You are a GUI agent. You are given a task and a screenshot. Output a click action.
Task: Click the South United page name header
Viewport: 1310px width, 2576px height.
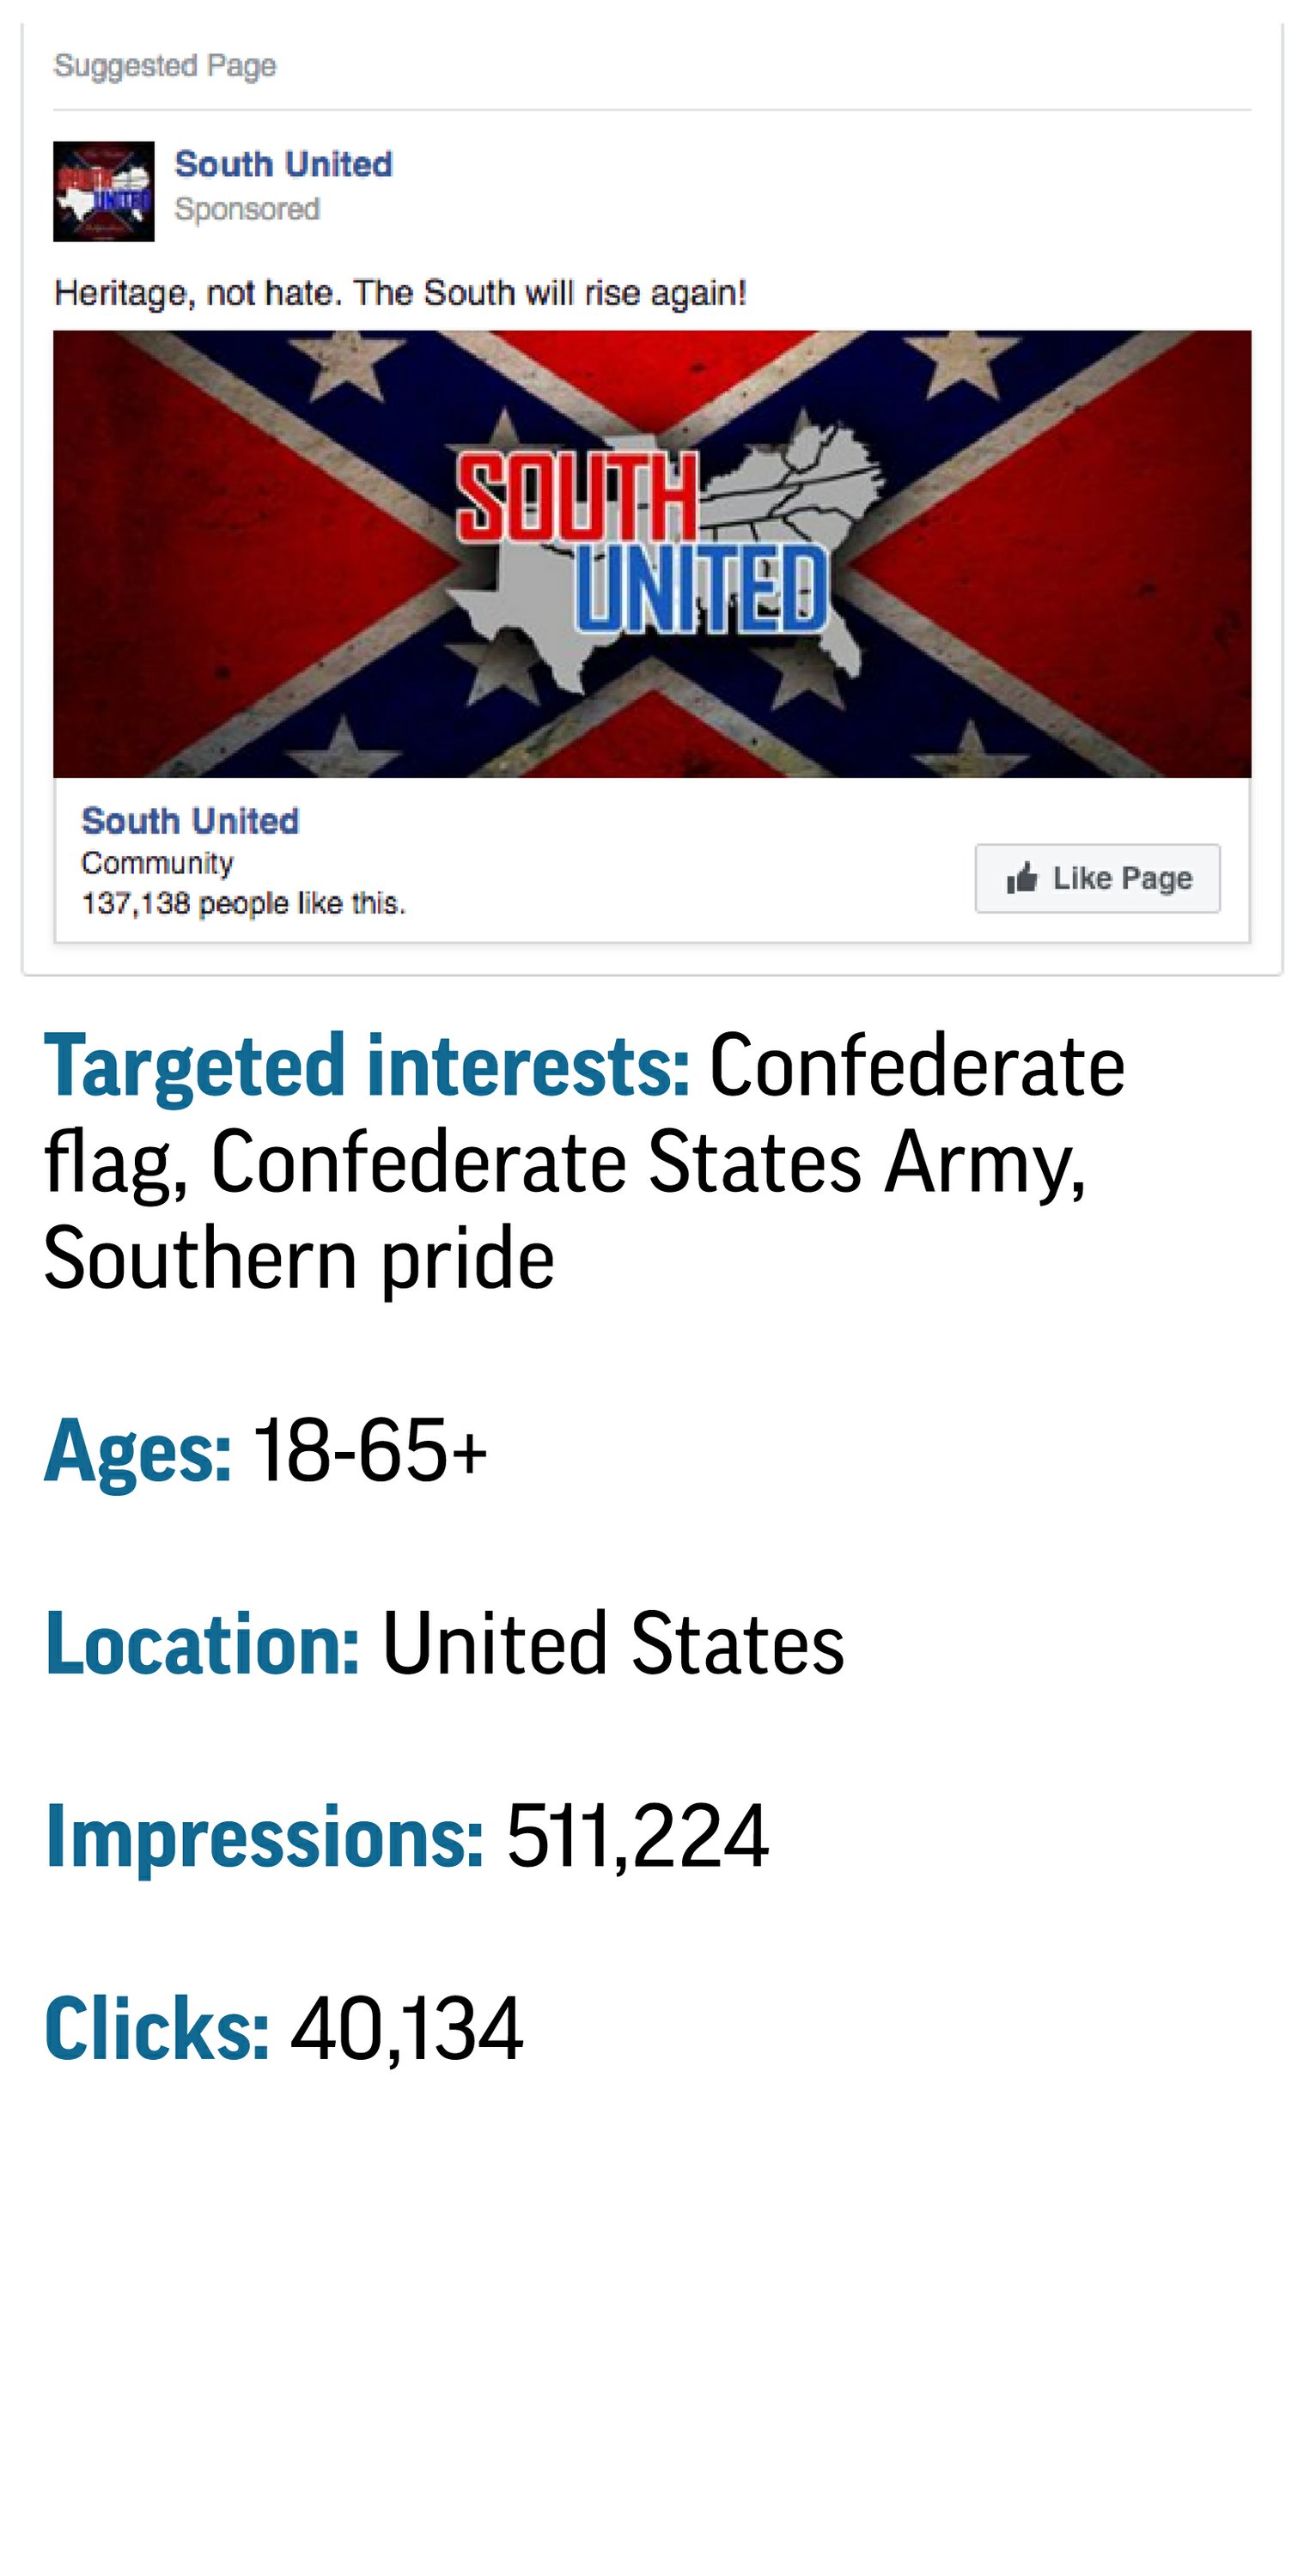283,164
